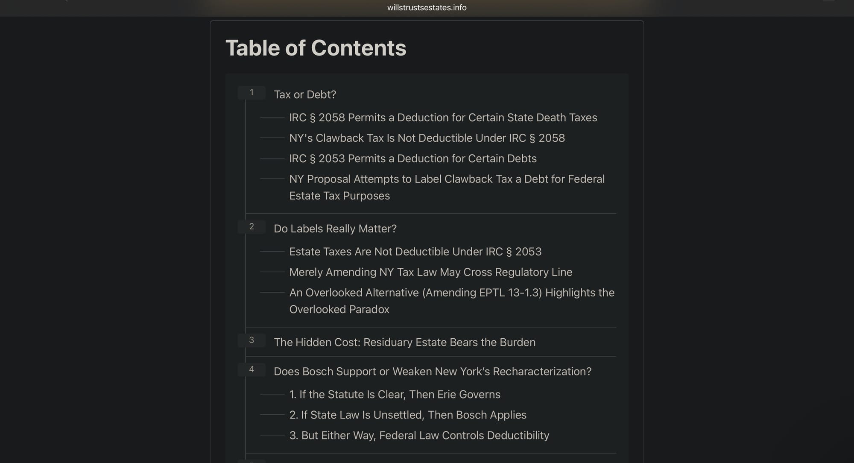Viewport: 854px width, 463px height.
Task: Click the numbered badge for section 1
Action: click(252, 92)
